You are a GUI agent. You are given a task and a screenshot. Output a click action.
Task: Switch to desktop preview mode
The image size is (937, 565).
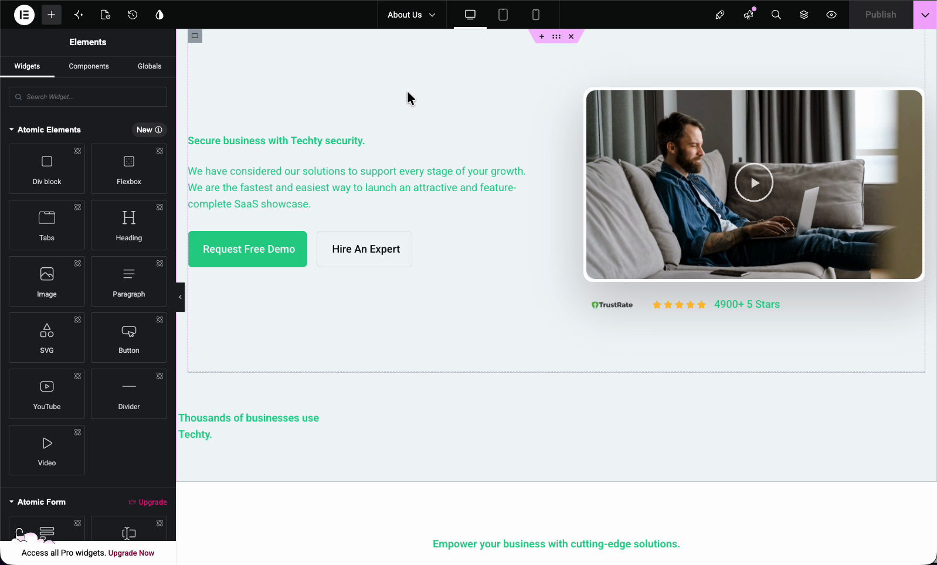[470, 15]
